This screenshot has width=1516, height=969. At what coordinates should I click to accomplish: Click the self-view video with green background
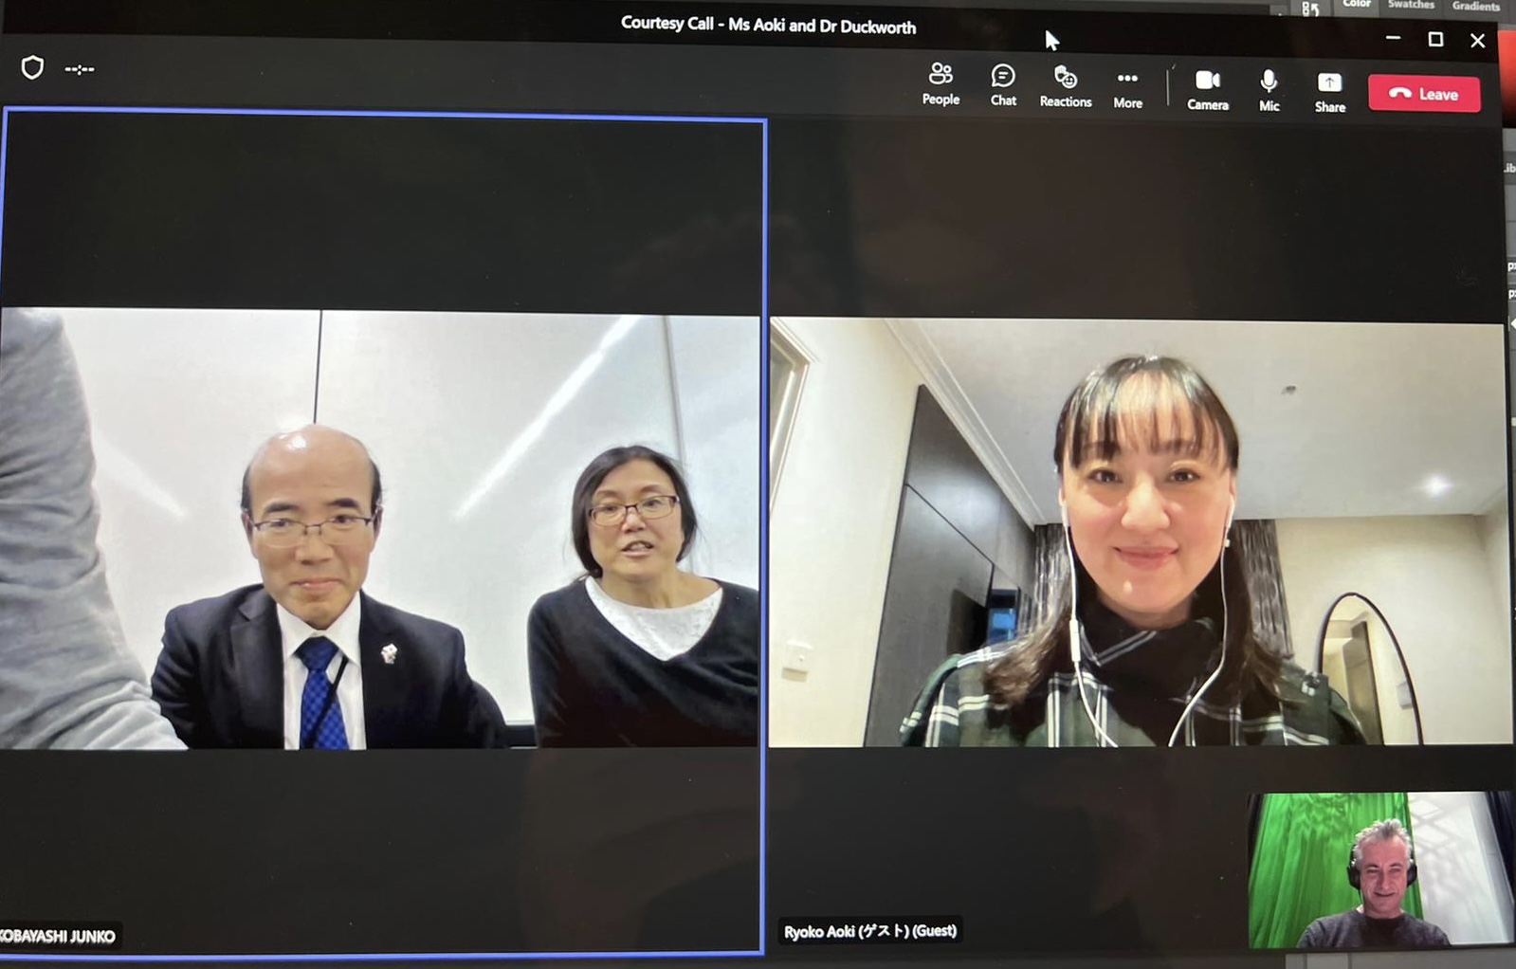[1379, 870]
